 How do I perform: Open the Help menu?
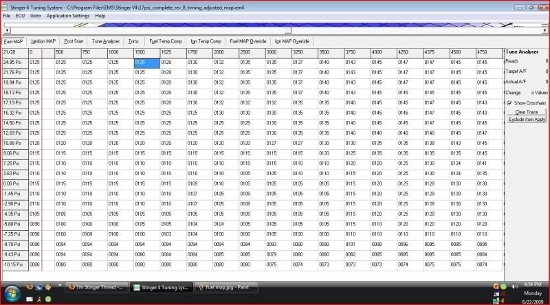[x=100, y=16]
